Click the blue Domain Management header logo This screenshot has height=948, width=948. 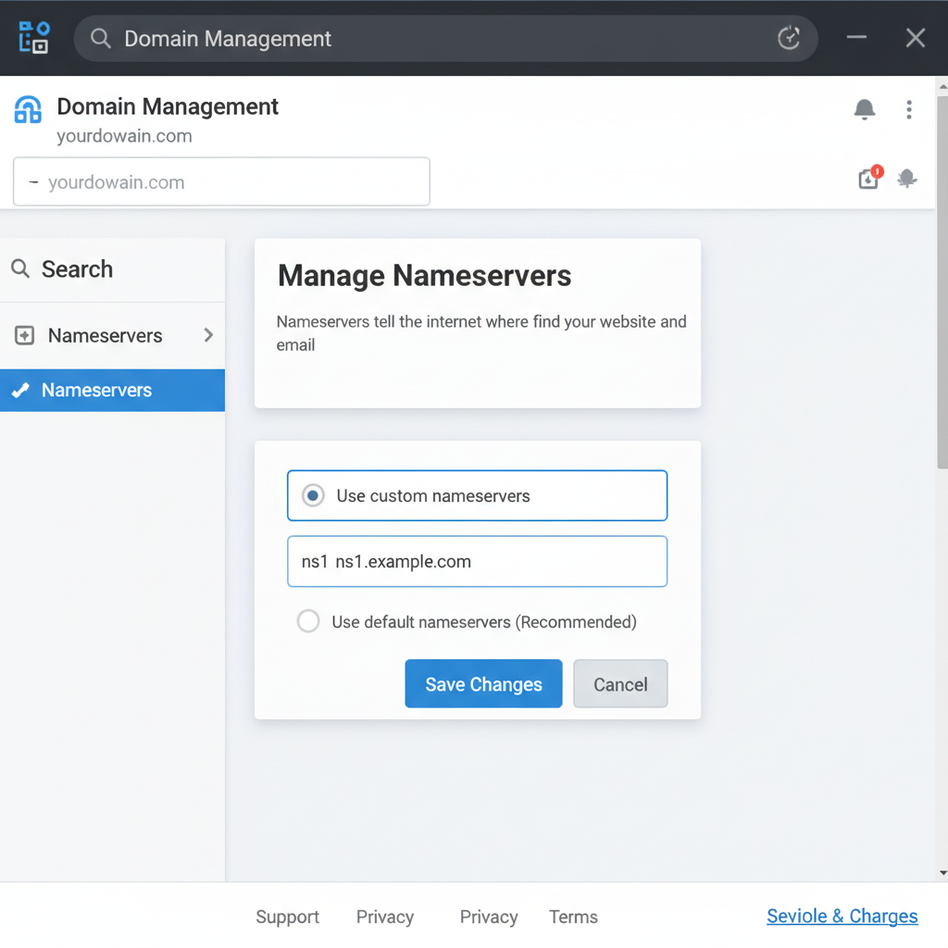(x=28, y=109)
